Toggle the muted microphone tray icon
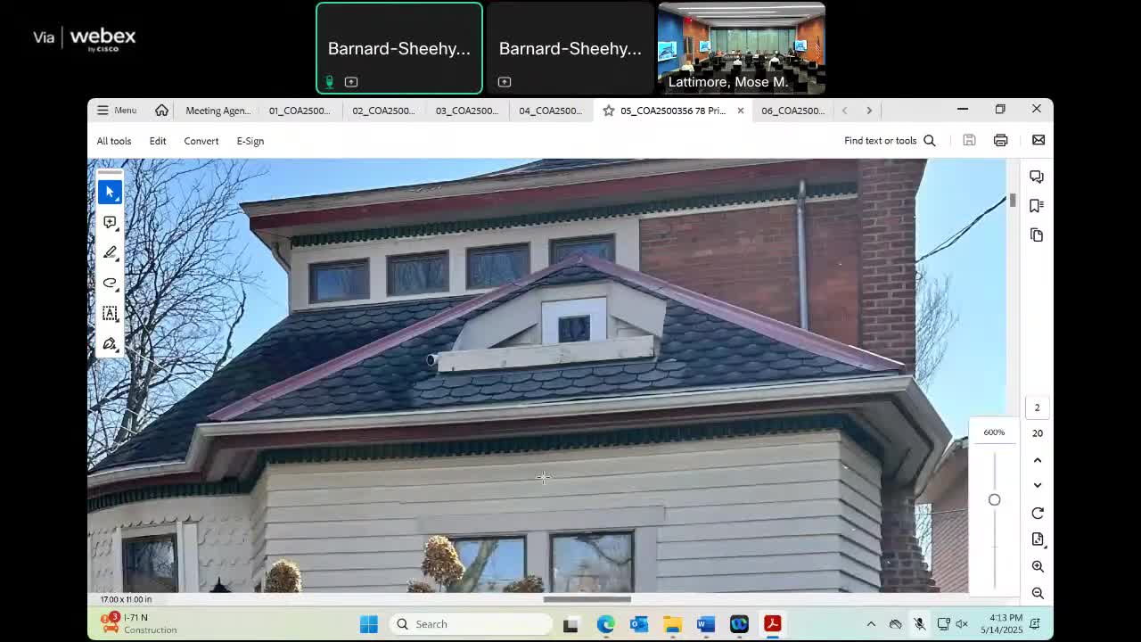The height and width of the screenshot is (642, 1141). [x=919, y=624]
